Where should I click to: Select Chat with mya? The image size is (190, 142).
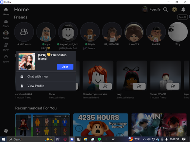[x=46, y=76]
